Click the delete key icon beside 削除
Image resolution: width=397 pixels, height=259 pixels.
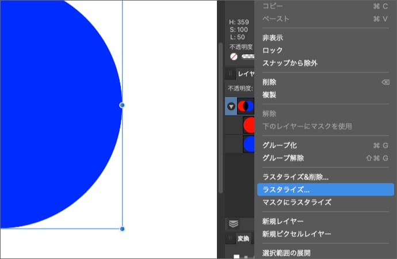coord(385,82)
